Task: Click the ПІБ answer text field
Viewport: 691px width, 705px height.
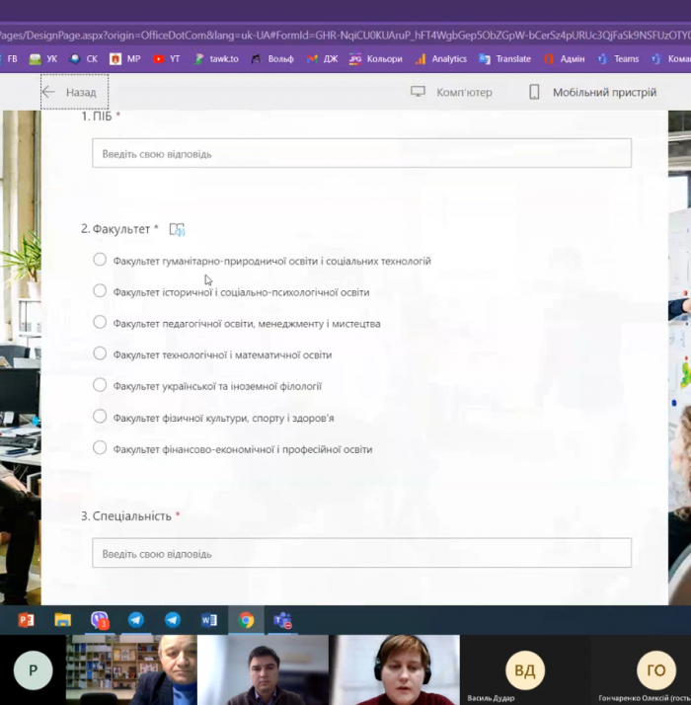Action: point(361,154)
